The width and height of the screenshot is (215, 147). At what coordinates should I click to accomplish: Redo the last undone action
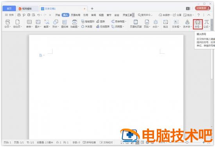45,15
